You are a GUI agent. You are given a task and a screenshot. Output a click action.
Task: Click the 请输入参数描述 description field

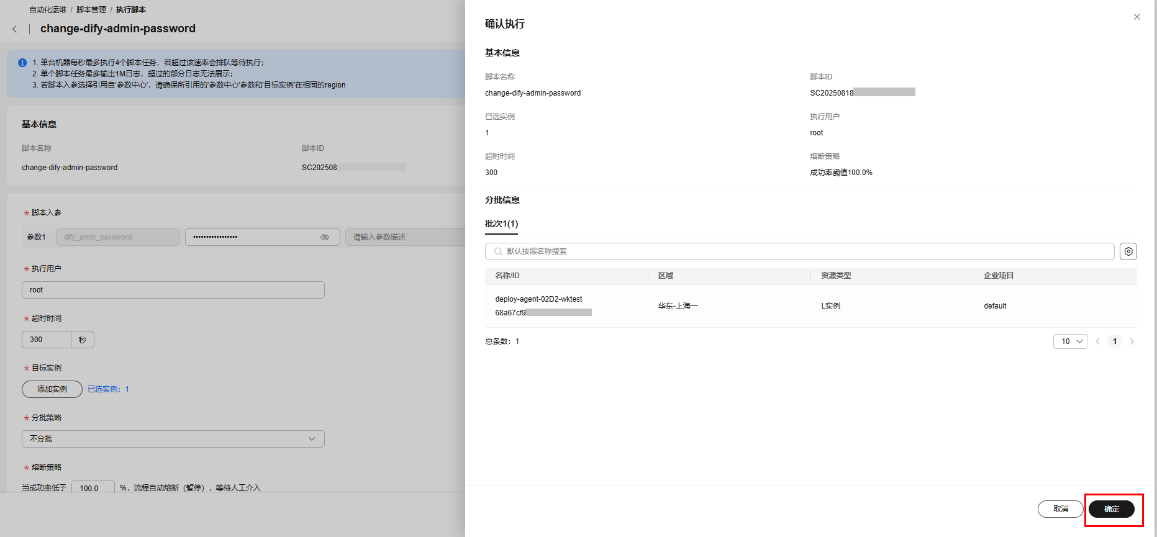click(405, 237)
